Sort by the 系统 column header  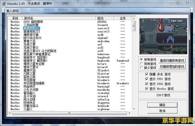15,18
